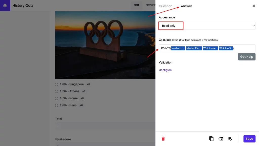Close the field settings panel

tap(254, 6)
